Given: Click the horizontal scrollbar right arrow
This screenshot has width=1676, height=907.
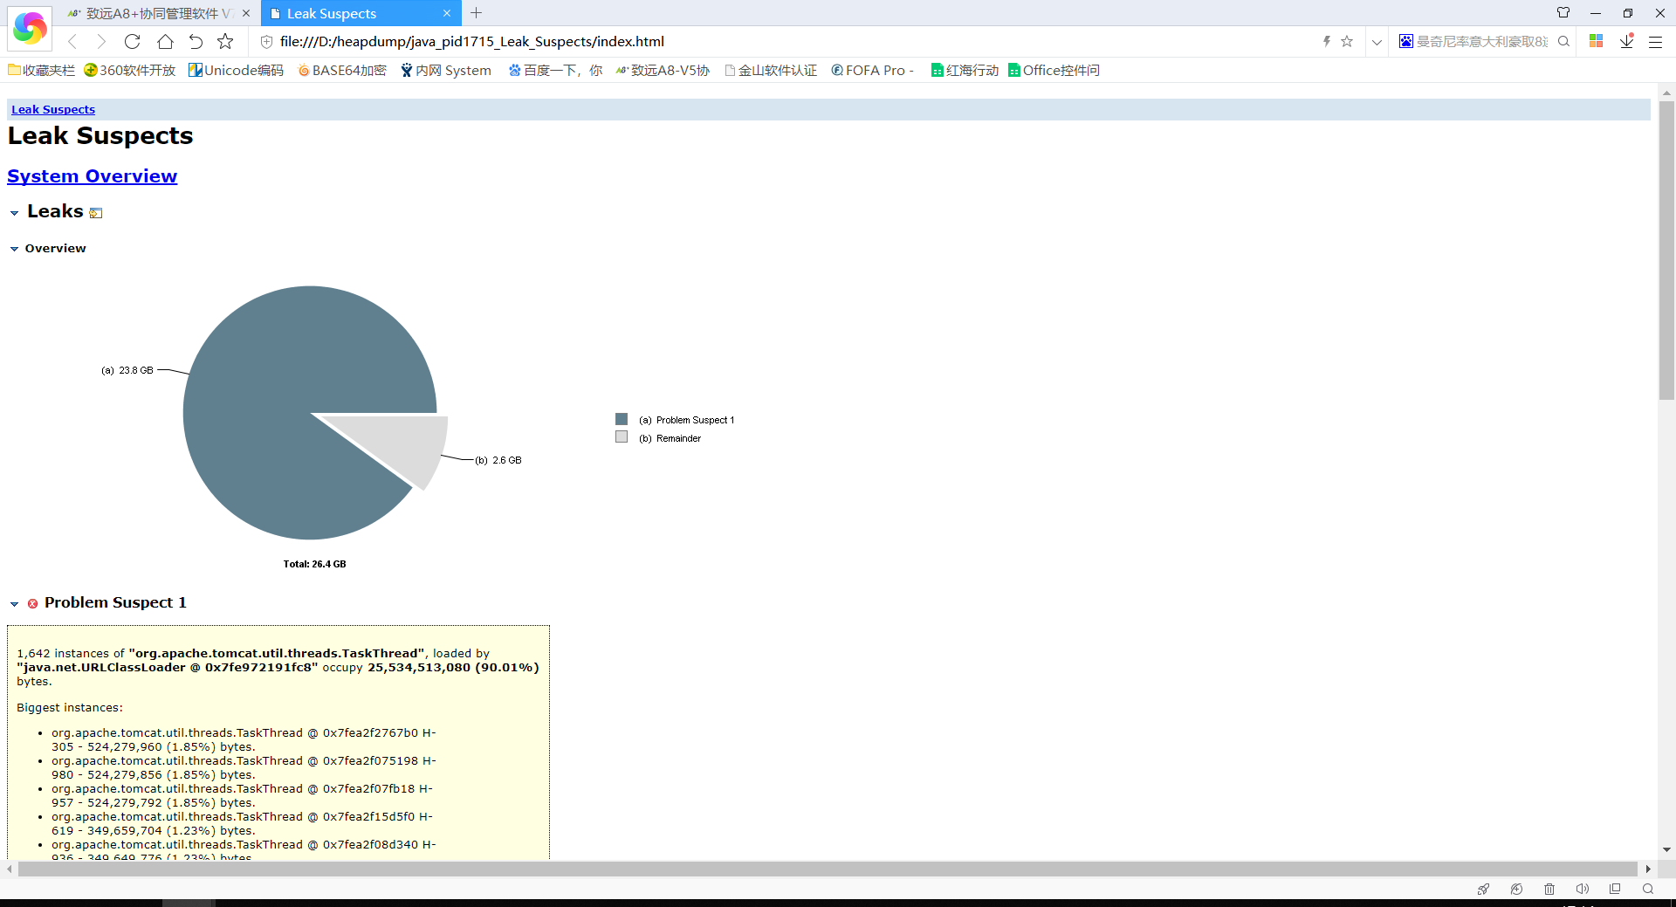Looking at the screenshot, I should click(x=1648, y=869).
